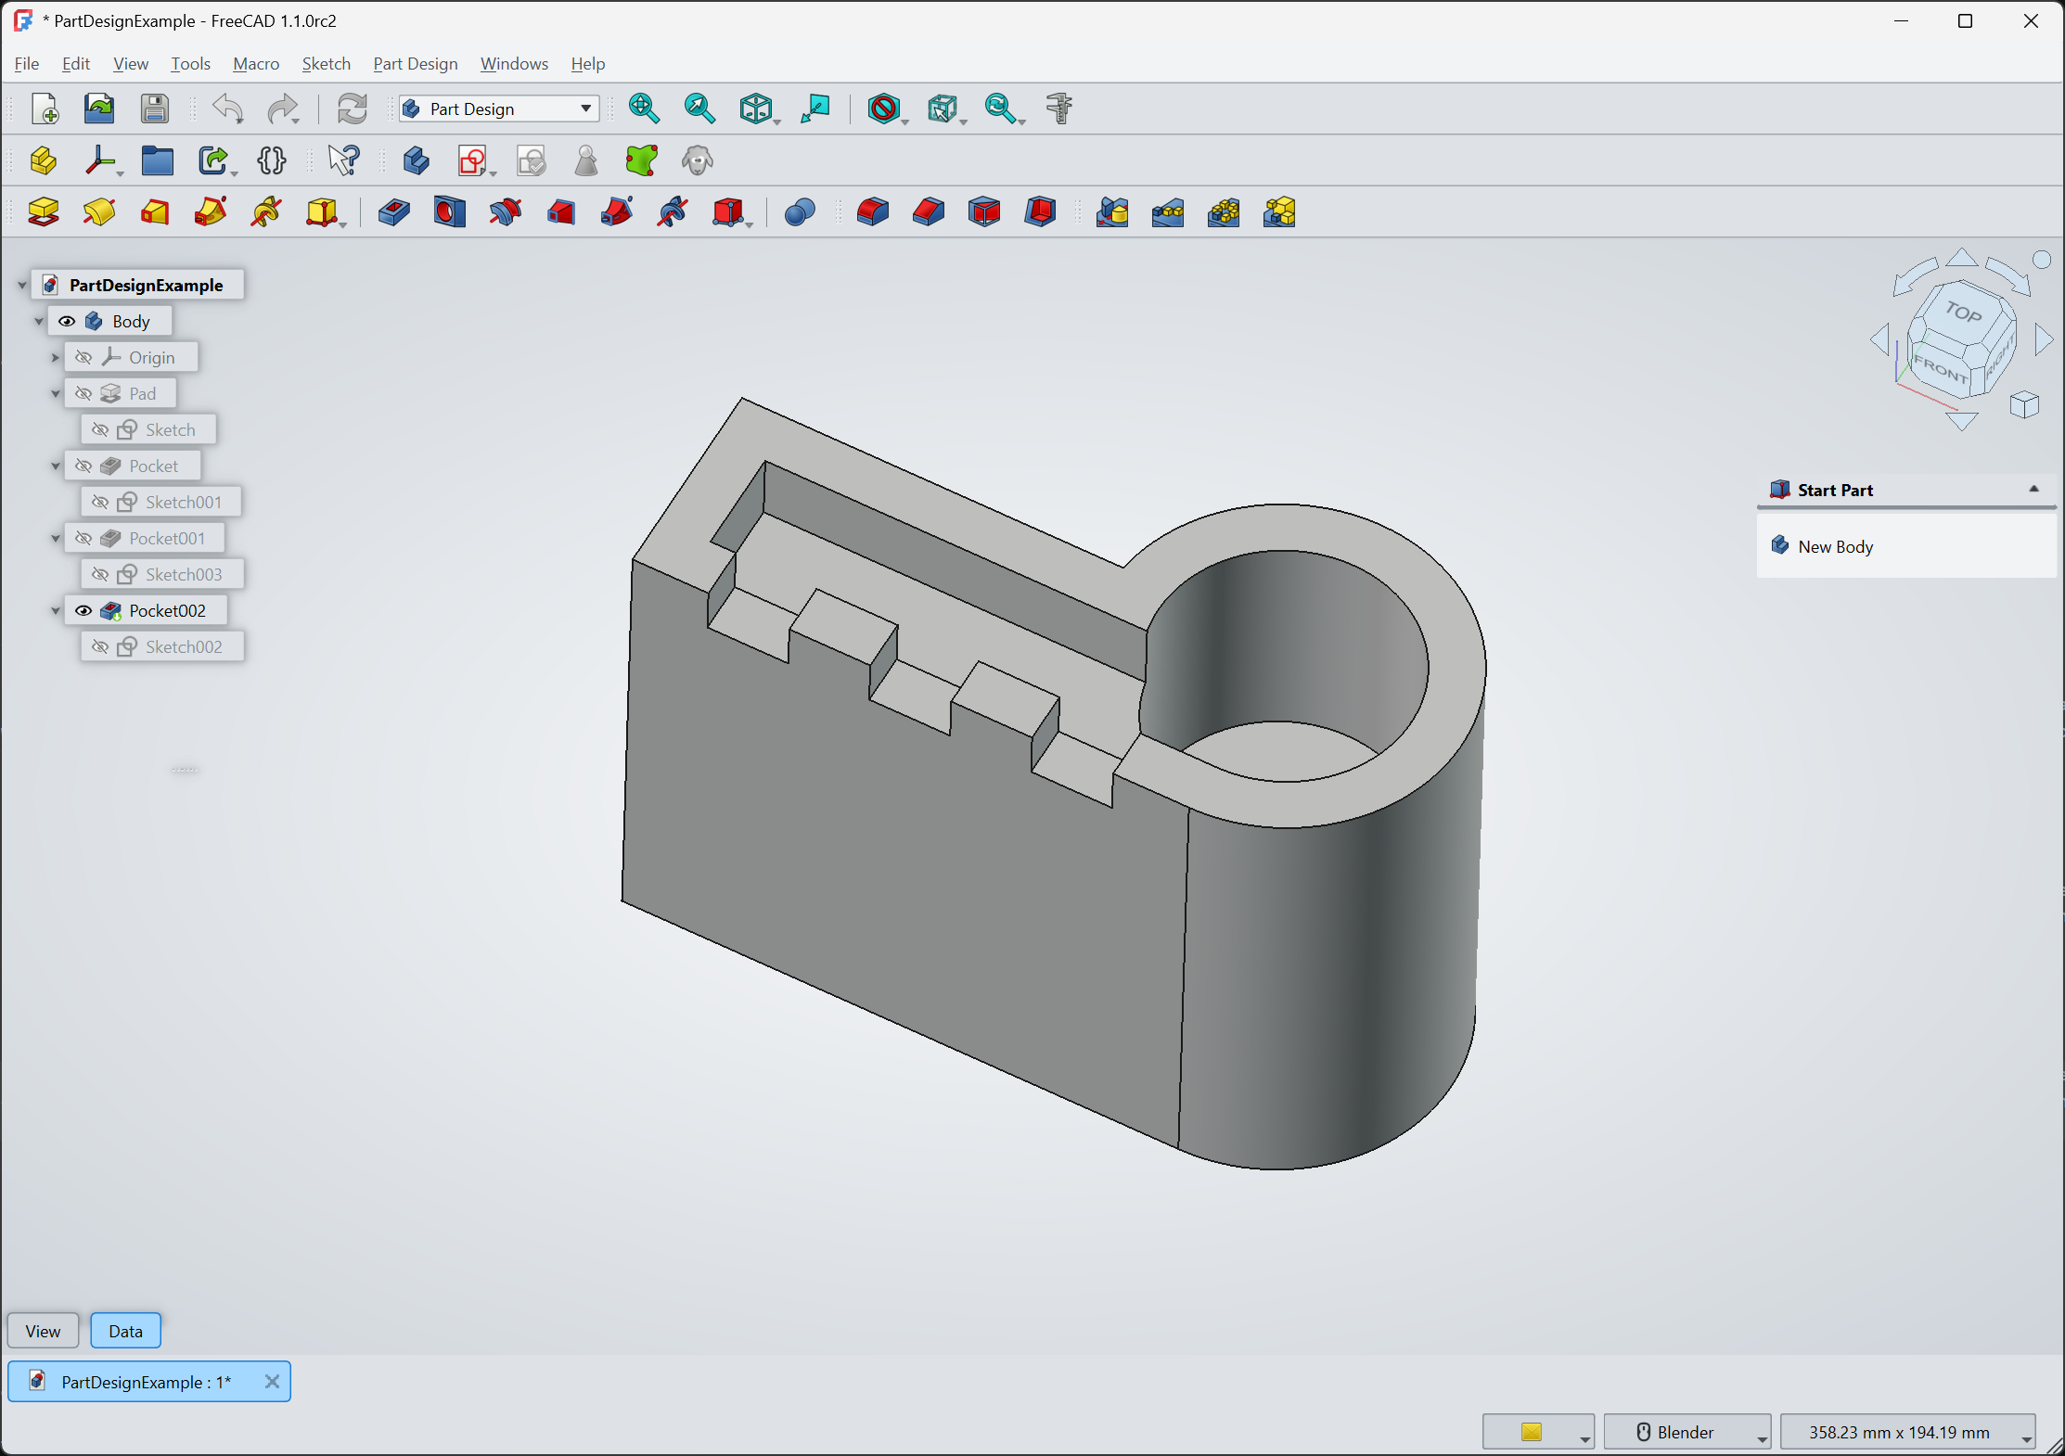Close the PartDesignExample : 1* document tab

point(272,1381)
